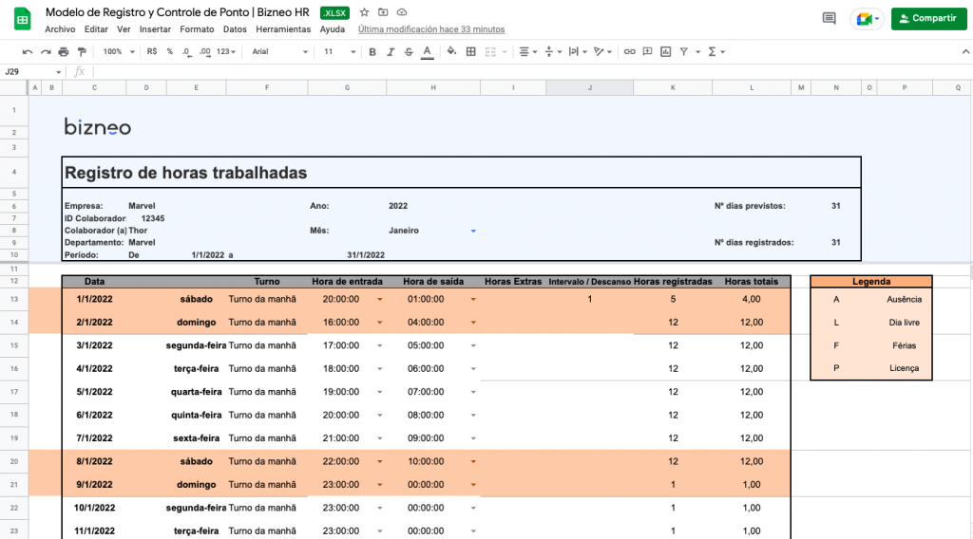Open the font size 11 dropdown
Image resolution: width=973 pixels, height=539 pixels.
[x=339, y=52]
